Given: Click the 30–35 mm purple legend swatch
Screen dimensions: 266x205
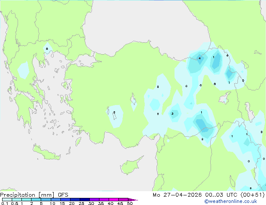Looking at the screenshot, I should [94, 200].
